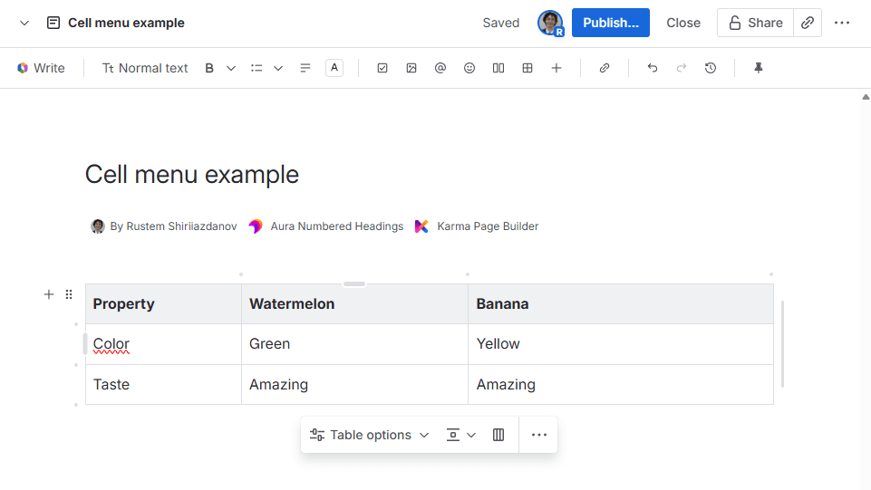Toggle bold formatting
The image size is (871, 490).
point(209,68)
